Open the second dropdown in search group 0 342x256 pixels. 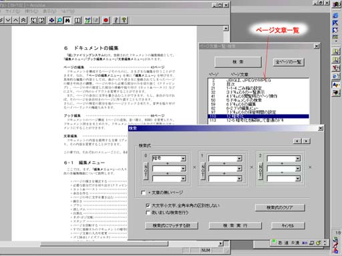coord(183,169)
